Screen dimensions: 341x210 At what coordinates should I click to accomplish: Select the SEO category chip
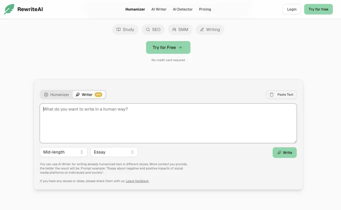(153, 30)
